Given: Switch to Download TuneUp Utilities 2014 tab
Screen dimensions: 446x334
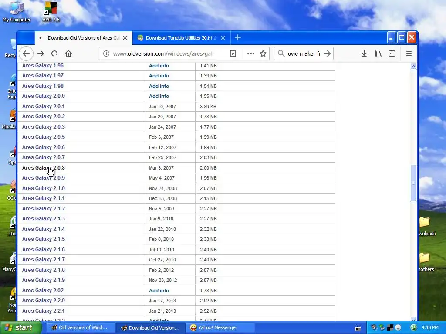Looking at the screenshot, I should pyautogui.click(x=181, y=38).
